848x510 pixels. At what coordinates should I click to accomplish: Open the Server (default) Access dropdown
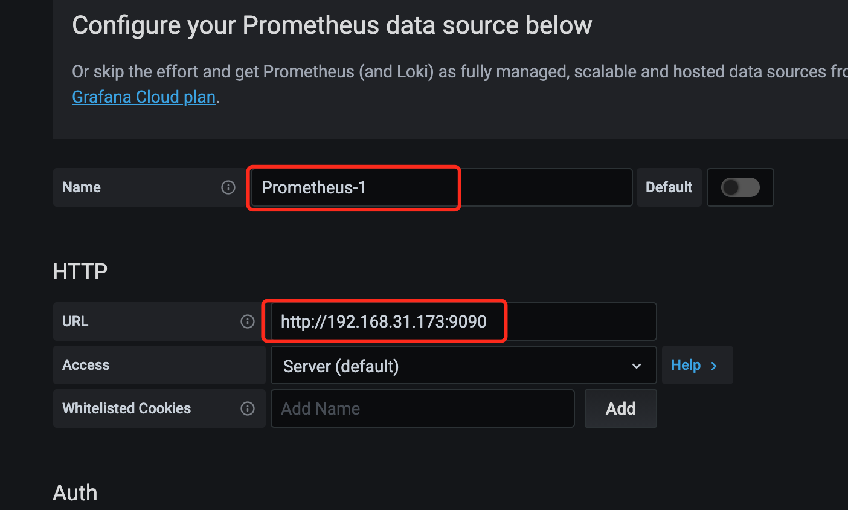[463, 365]
